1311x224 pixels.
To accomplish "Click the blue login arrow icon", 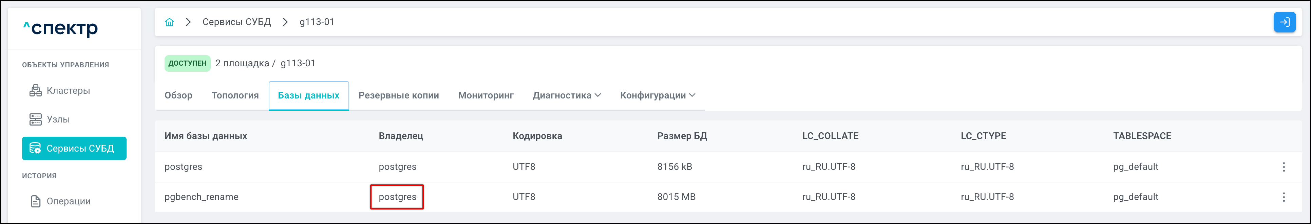I will pos(1284,22).
